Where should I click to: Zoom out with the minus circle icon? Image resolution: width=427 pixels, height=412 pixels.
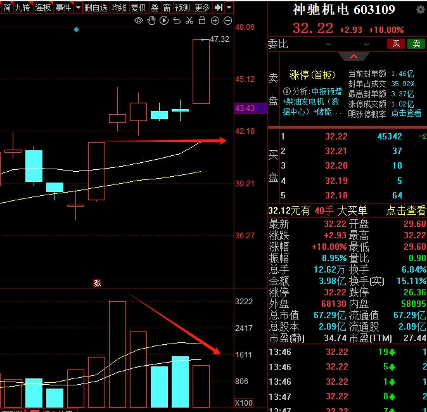click(x=227, y=21)
